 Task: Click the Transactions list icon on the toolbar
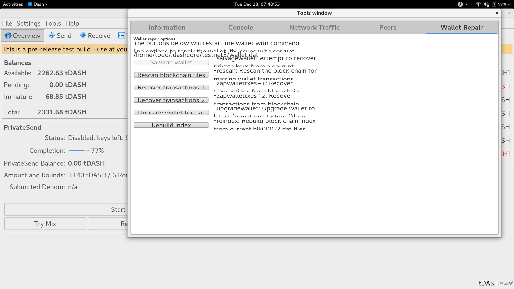[x=121, y=35]
